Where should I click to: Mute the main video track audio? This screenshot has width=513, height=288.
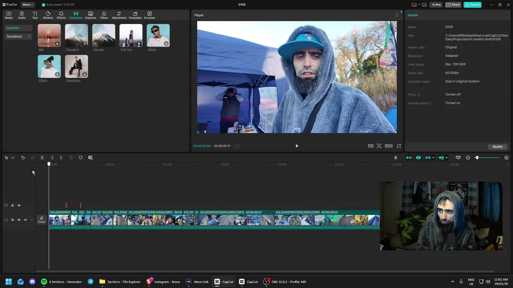pos(25,220)
